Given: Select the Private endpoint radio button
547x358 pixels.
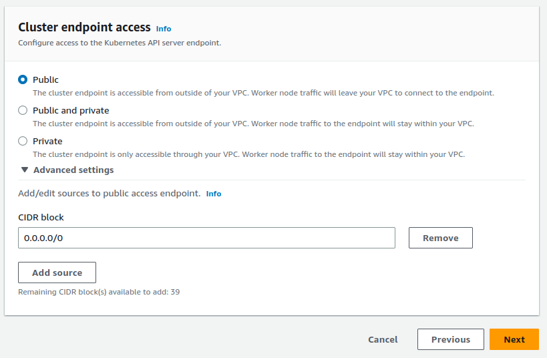Looking at the screenshot, I should pyautogui.click(x=23, y=141).
